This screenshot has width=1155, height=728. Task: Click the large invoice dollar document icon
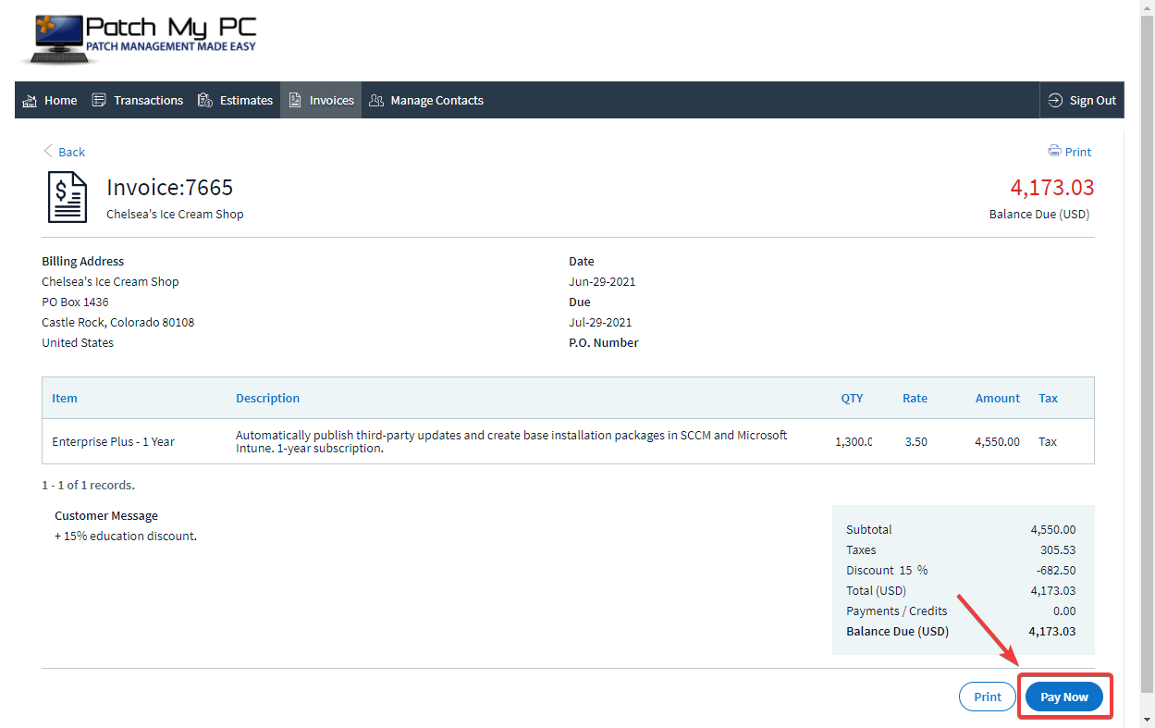tap(68, 197)
